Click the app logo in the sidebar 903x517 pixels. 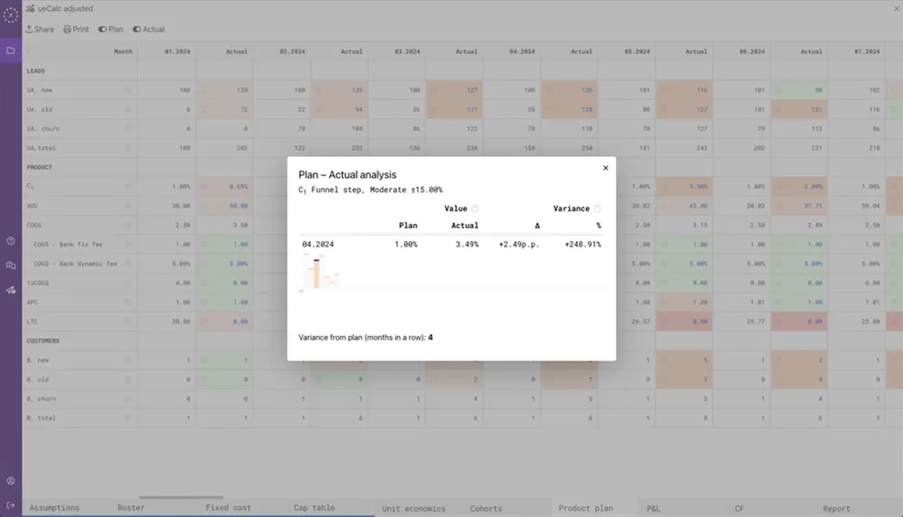click(11, 15)
